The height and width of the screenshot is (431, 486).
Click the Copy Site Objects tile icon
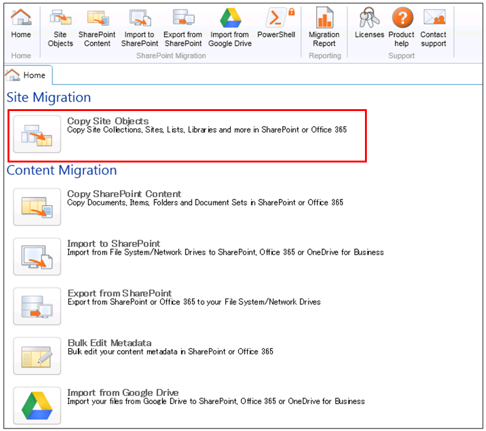coord(37,134)
